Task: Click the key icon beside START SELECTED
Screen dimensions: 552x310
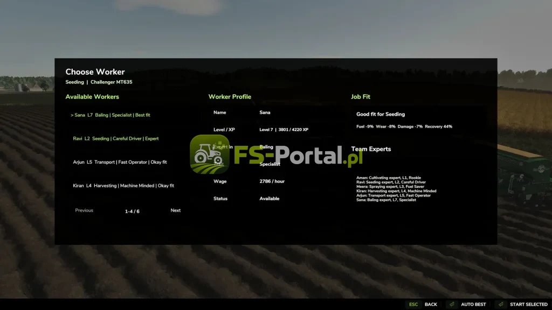Action: pos(501,305)
